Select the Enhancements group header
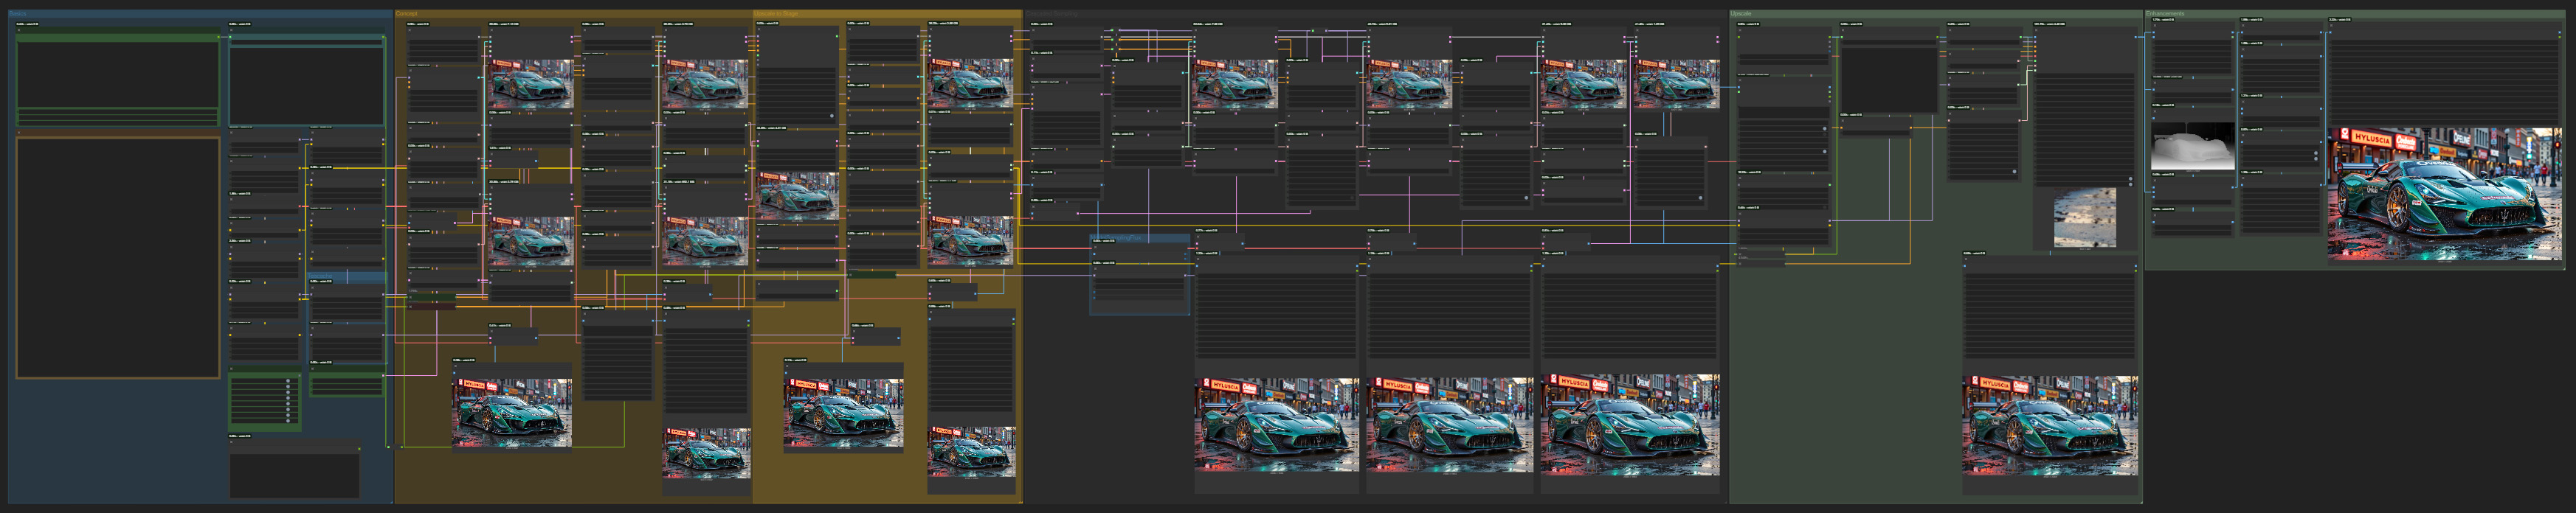 point(2166,14)
